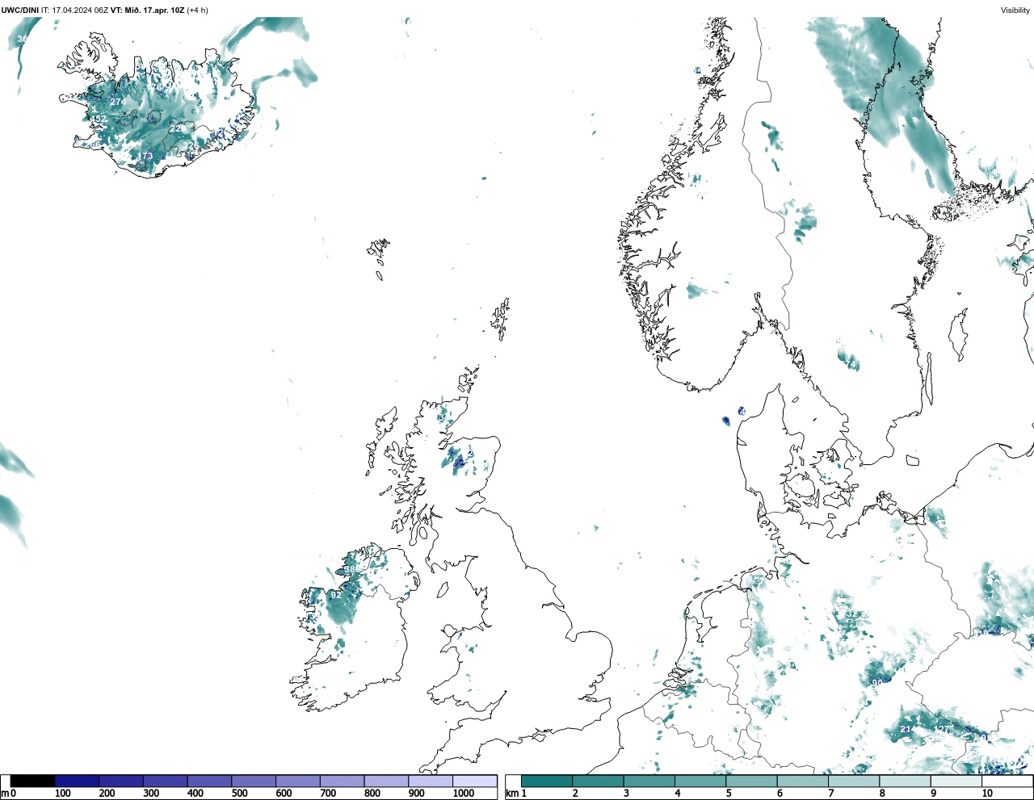Click the "5" tick label on the km scale
The image size is (1034, 800).
(x=729, y=794)
